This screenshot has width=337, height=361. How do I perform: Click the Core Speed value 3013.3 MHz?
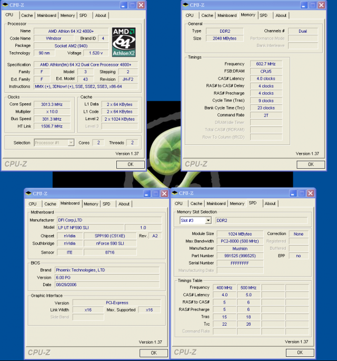52,104
